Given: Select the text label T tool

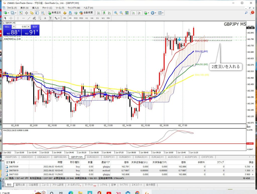Looking at the screenshot, I should pyautogui.click(x=50, y=18).
